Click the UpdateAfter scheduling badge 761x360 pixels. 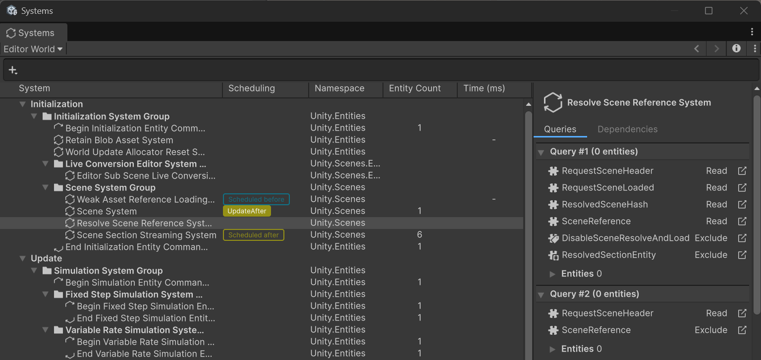tap(247, 211)
